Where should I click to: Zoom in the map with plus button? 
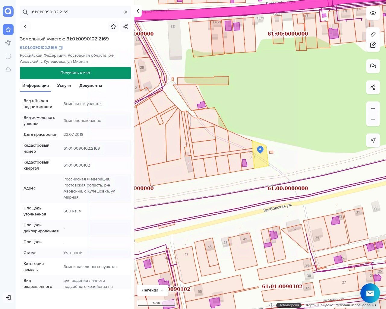coord(373,108)
